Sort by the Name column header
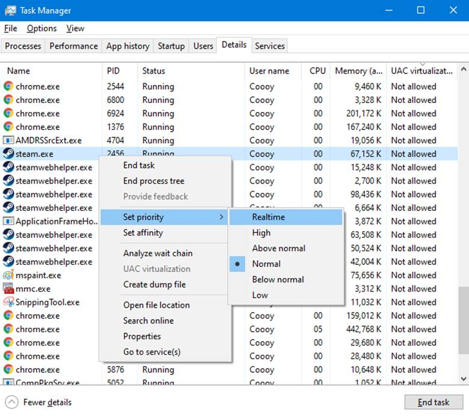This screenshot has width=469, height=418. pyautogui.click(x=52, y=71)
